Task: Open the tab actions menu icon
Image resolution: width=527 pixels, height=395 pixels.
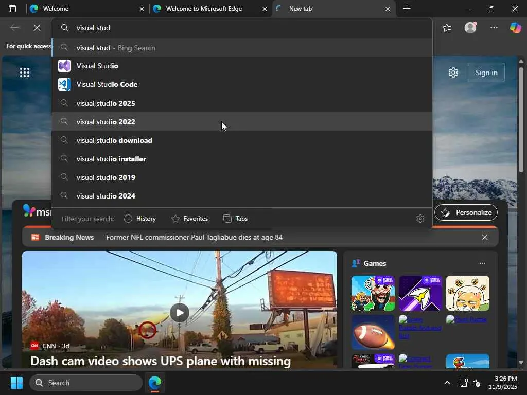Action: point(12,9)
